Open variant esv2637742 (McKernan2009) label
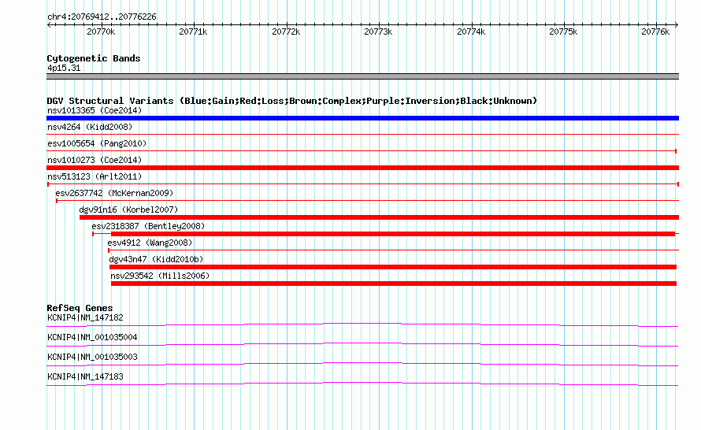 tap(114, 193)
